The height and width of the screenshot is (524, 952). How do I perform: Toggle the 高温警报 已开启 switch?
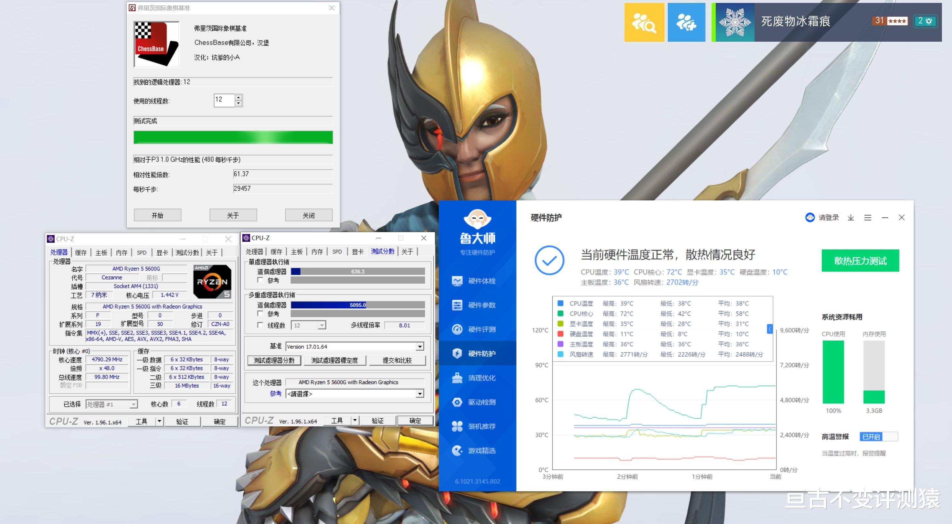879,437
